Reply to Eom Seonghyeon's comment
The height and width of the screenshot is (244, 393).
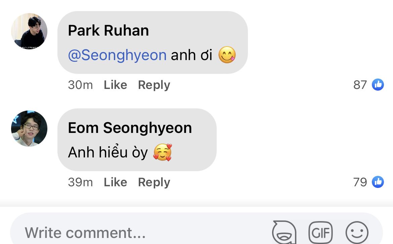(x=154, y=182)
